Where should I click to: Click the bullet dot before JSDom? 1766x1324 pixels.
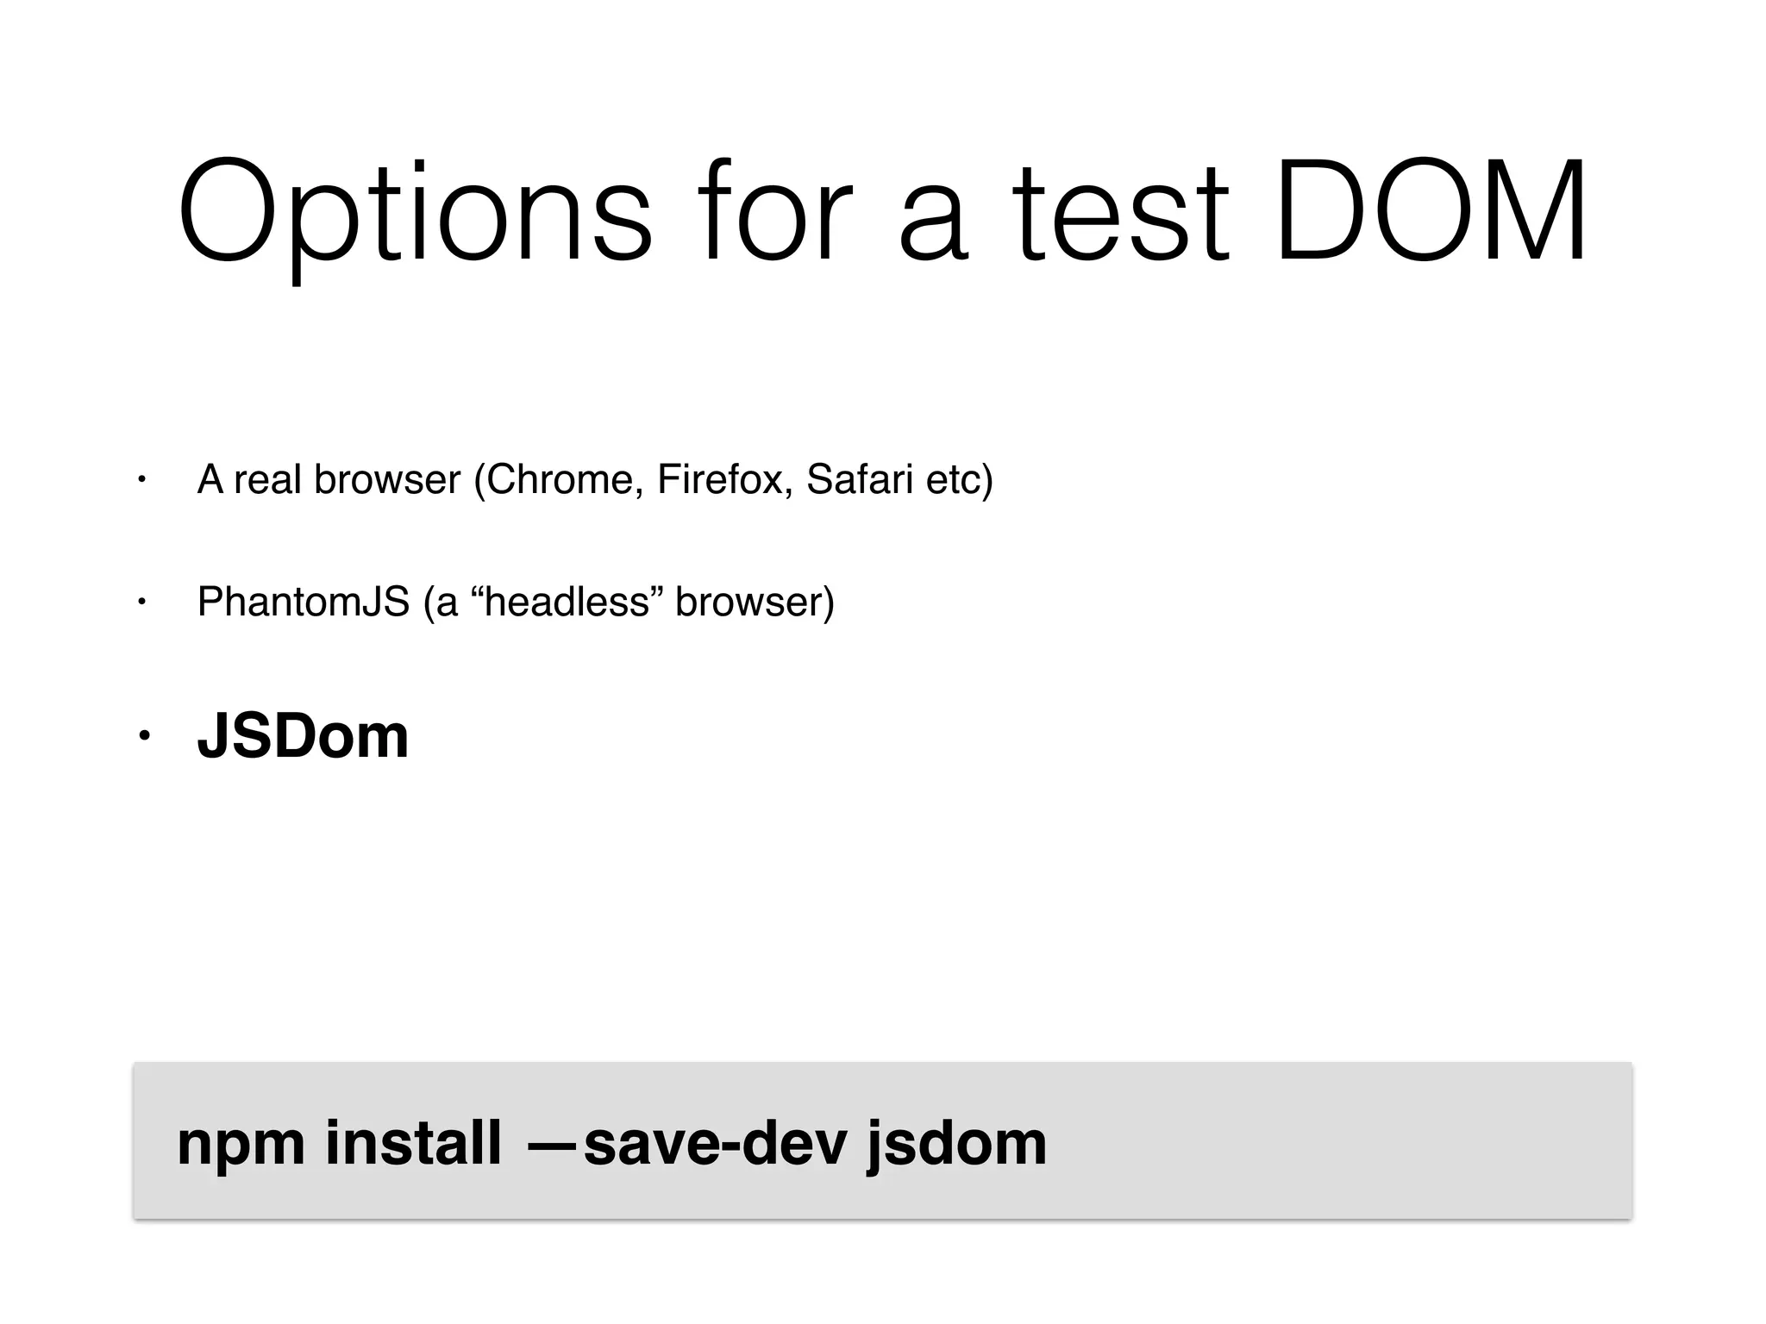tap(145, 736)
